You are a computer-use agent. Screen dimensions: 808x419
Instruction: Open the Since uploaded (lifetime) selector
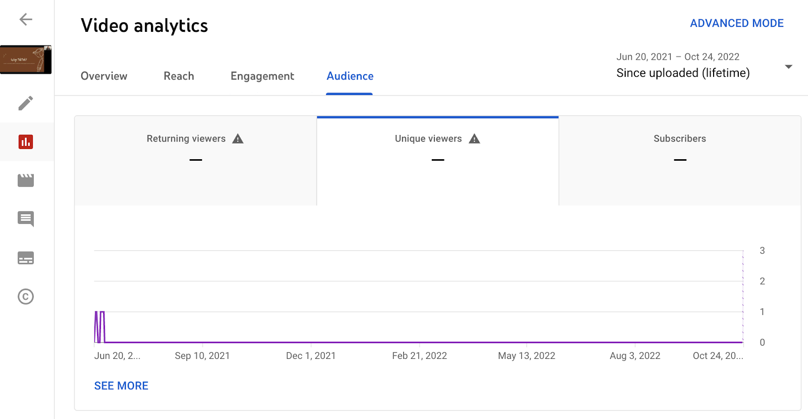tap(683, 73)
